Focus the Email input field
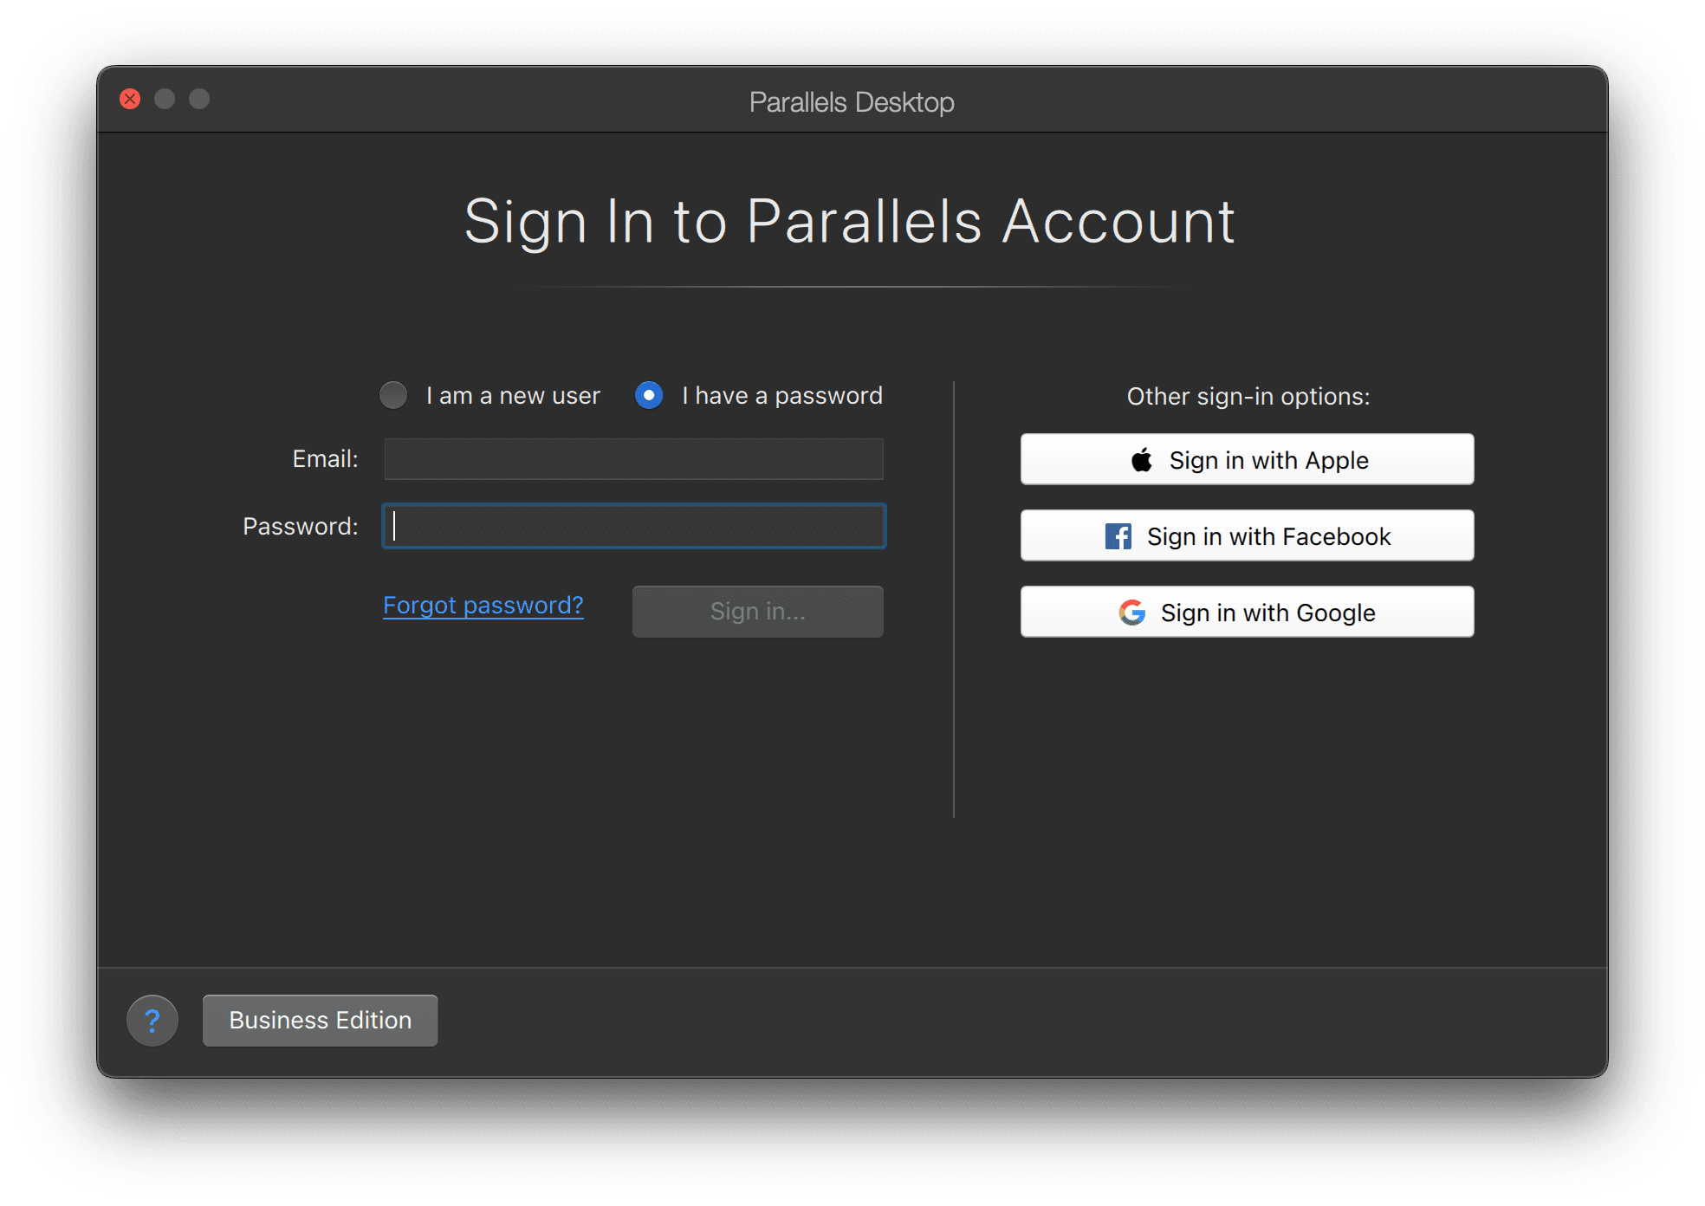 tap(634, 459)
